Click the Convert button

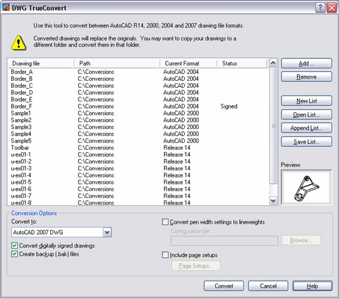[x=224, y=286]
